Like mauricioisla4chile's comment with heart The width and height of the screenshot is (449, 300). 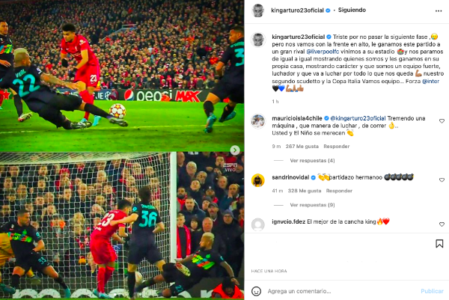442,121
